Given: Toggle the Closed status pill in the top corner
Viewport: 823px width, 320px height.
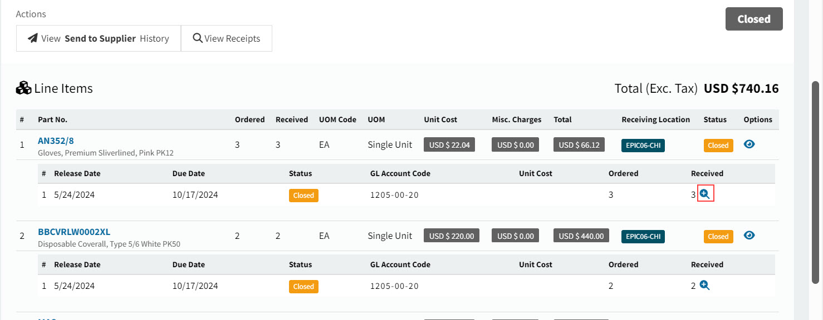Looking at the screenshot, I should click(x=754, y=18).
